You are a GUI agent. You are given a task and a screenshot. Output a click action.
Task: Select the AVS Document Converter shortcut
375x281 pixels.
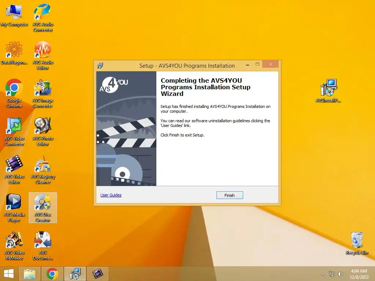42,246
